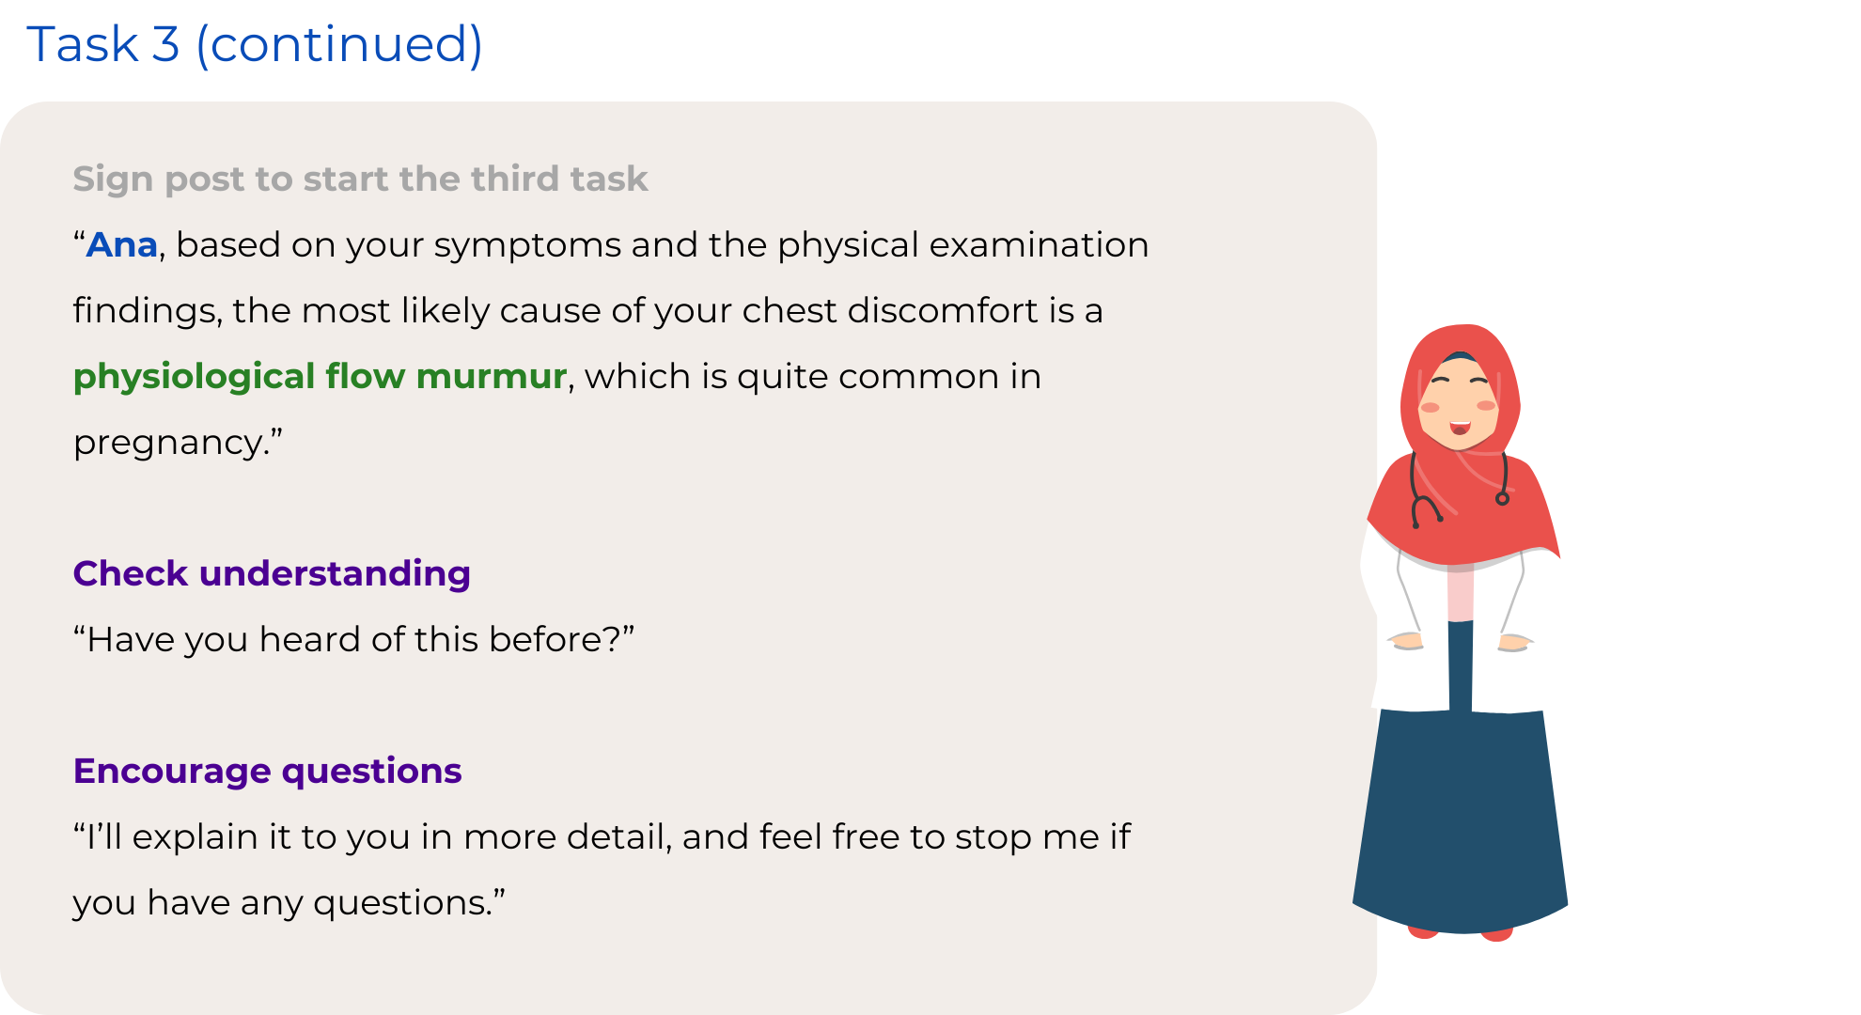The height and width of the screenshot is (1015, 1861).
Task: Click the sentence 'you have any questions.'
Action: pos(289,902)
